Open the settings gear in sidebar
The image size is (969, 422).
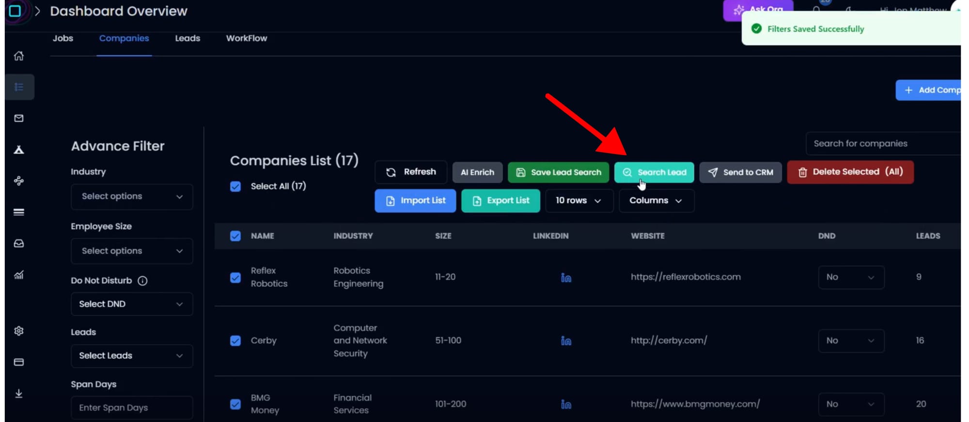click(19, 331)
